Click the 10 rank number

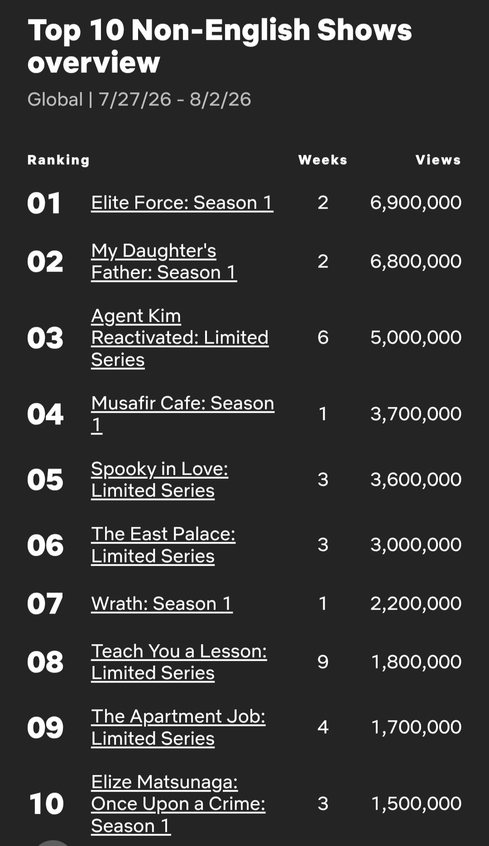coord(46,804)
